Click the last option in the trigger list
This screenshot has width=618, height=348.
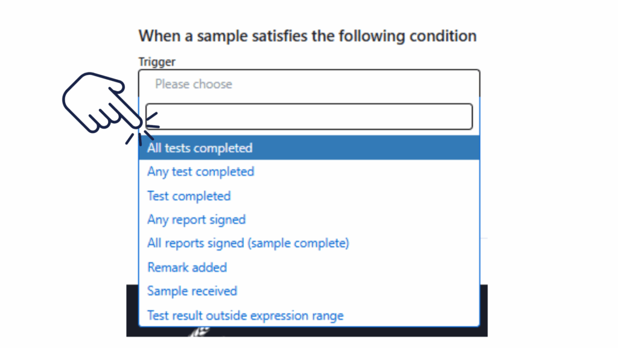(x=245, y=315)
